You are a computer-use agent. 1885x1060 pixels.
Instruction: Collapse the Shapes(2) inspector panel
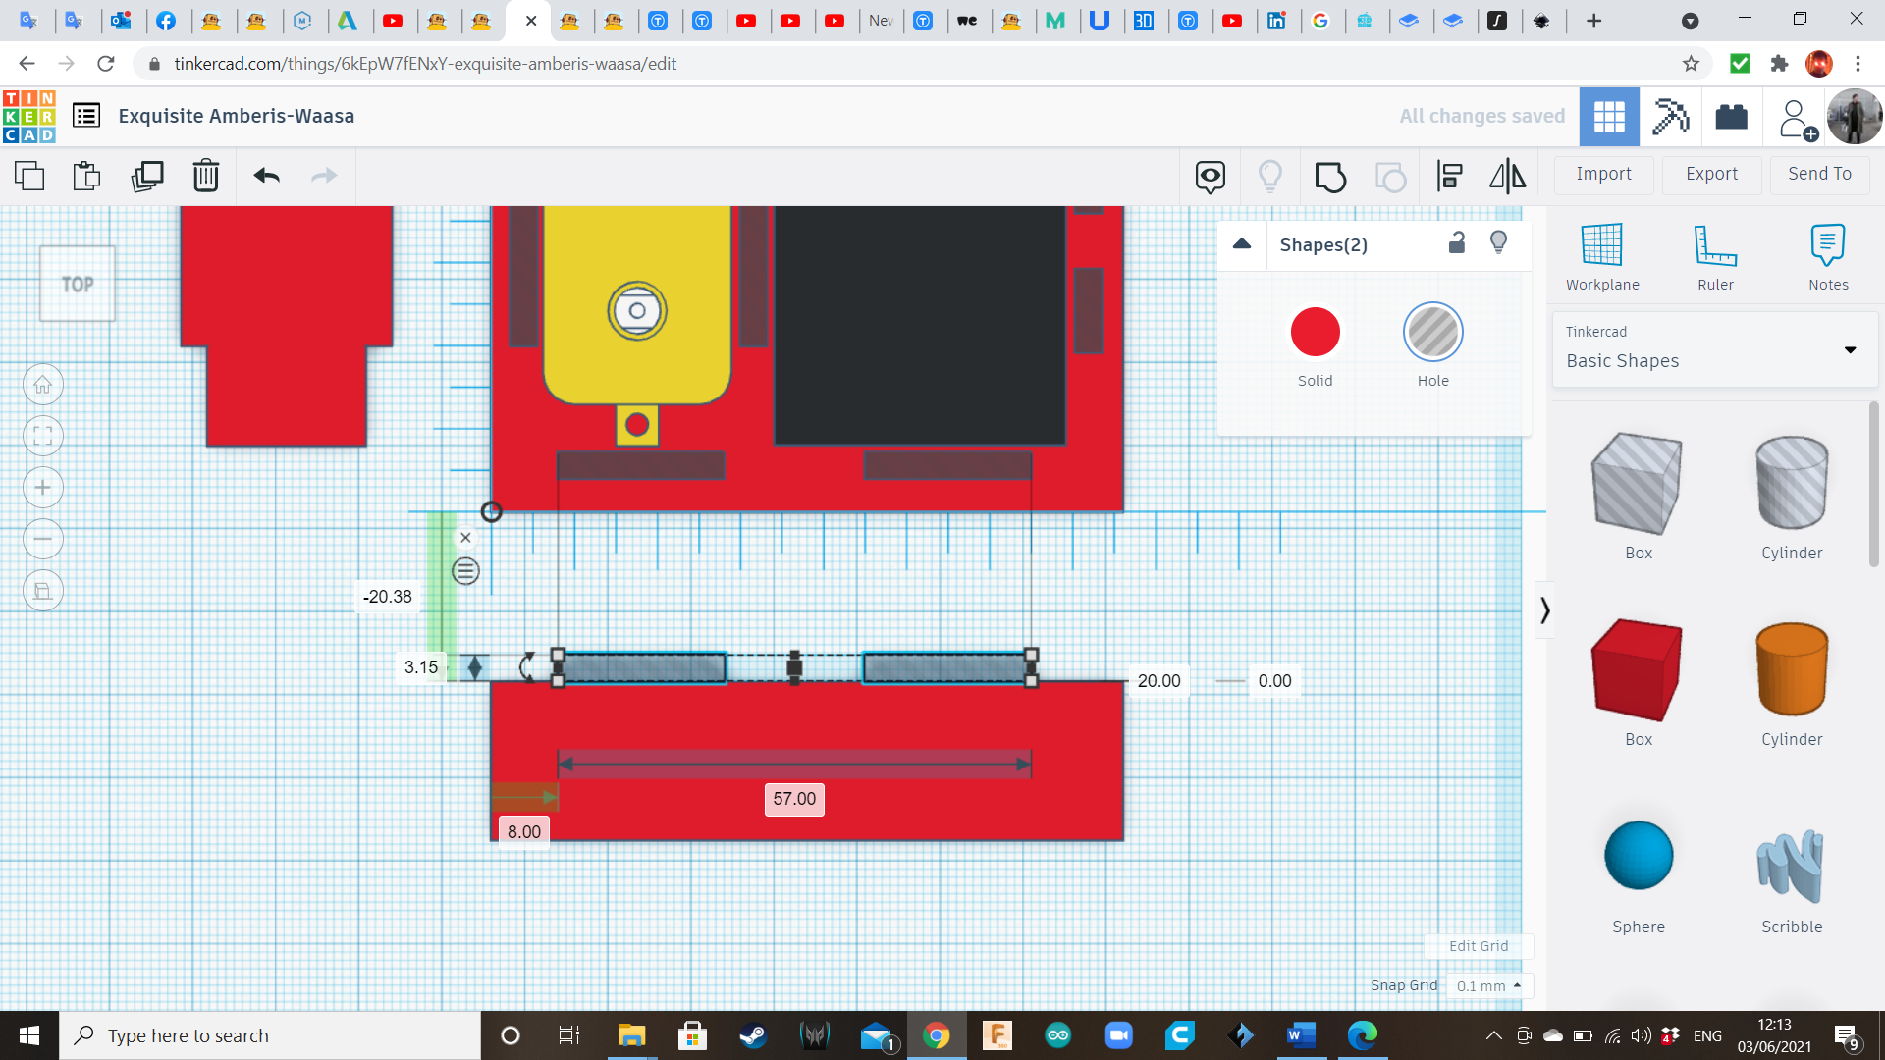[x=1242, y=243]
